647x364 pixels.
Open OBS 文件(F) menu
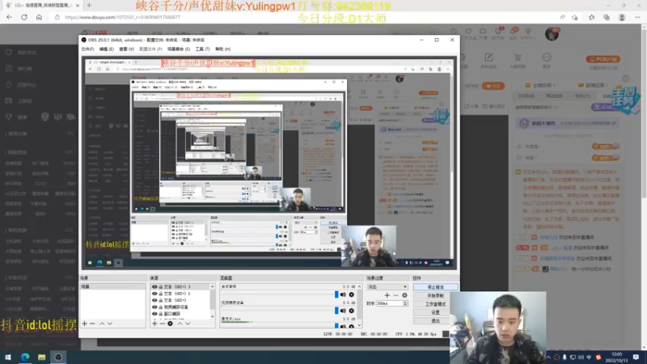pos(87,49)
